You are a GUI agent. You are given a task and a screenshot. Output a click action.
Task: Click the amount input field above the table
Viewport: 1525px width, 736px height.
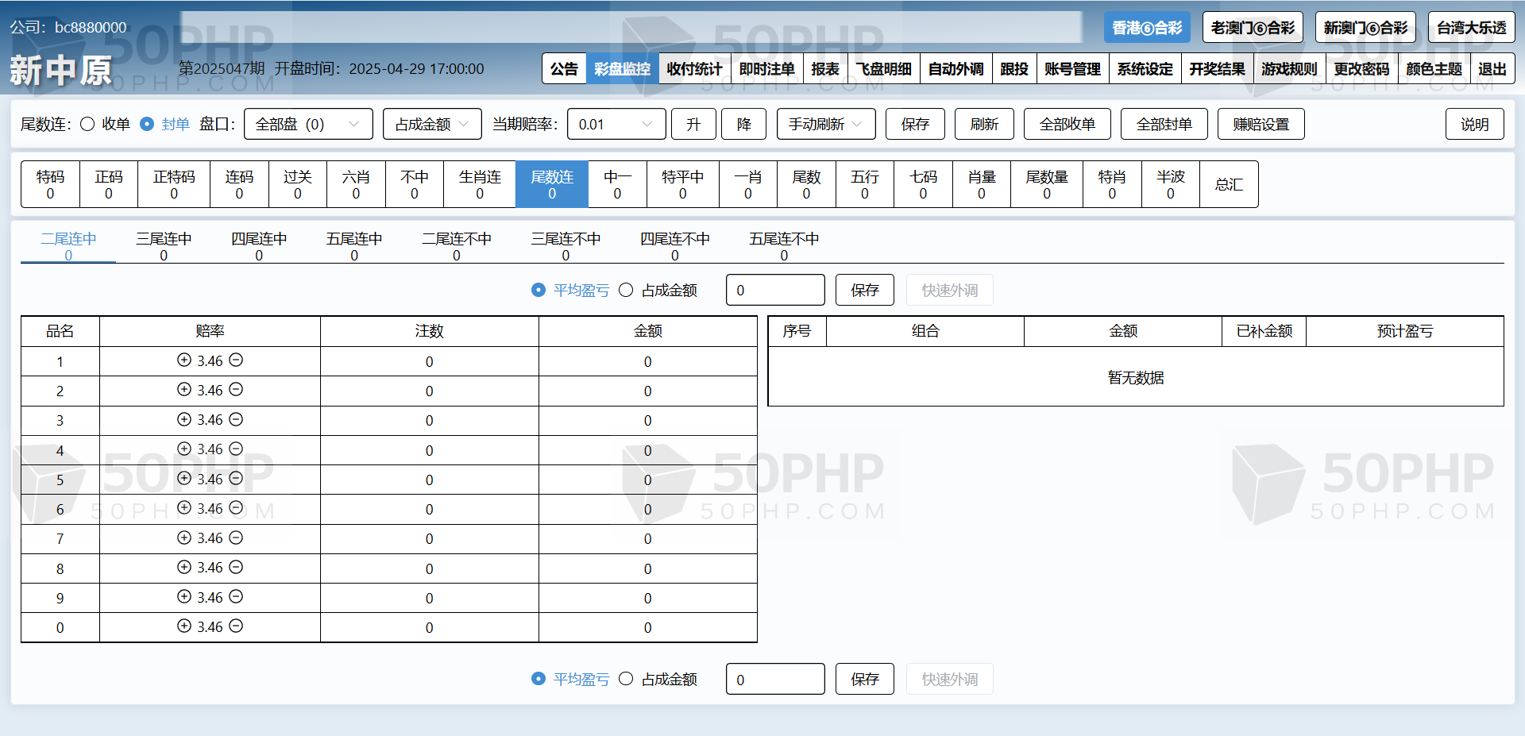(x=774, y=290)
